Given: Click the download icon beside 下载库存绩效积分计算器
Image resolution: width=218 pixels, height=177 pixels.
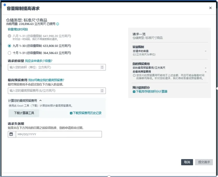Looking at the screenshot, I should [134, 91].
